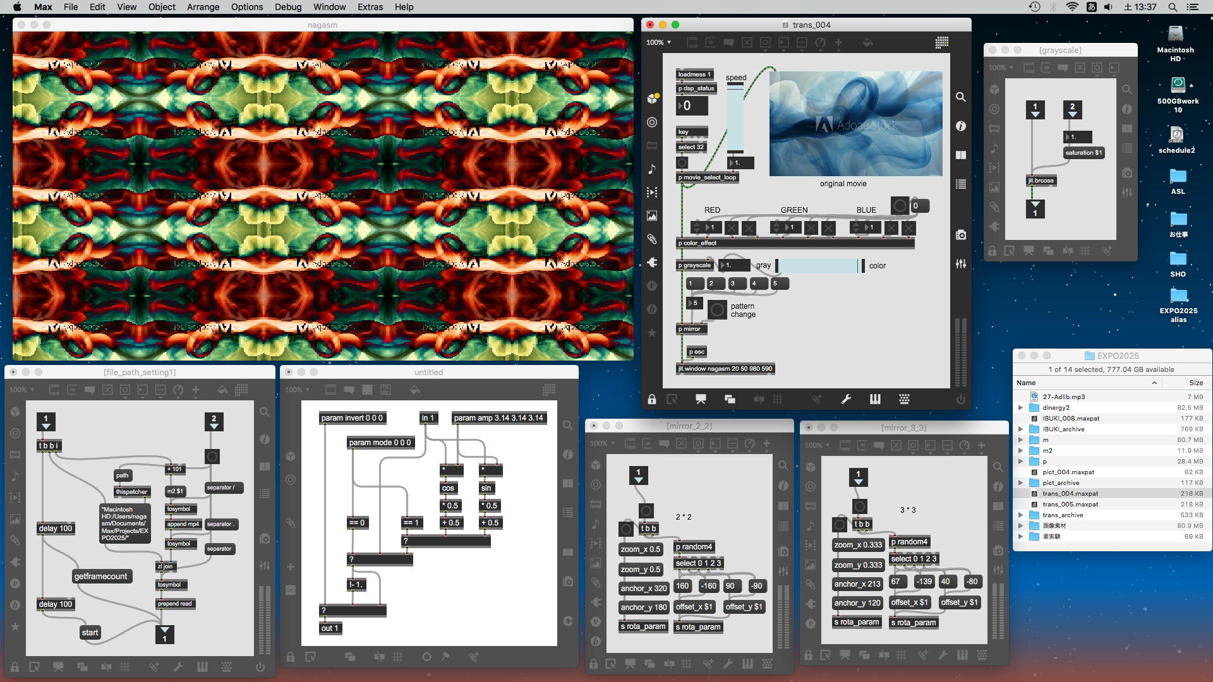Show the inspector in trans_004 sidebar
Screen dimensions: 1213x682
pos(960,126)
